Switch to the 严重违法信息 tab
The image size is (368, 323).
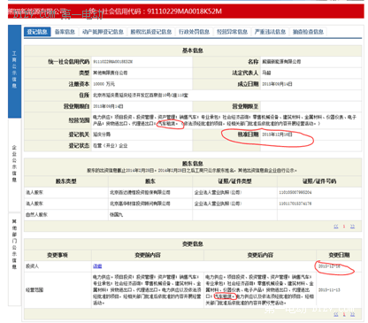(x=271, y=32)
